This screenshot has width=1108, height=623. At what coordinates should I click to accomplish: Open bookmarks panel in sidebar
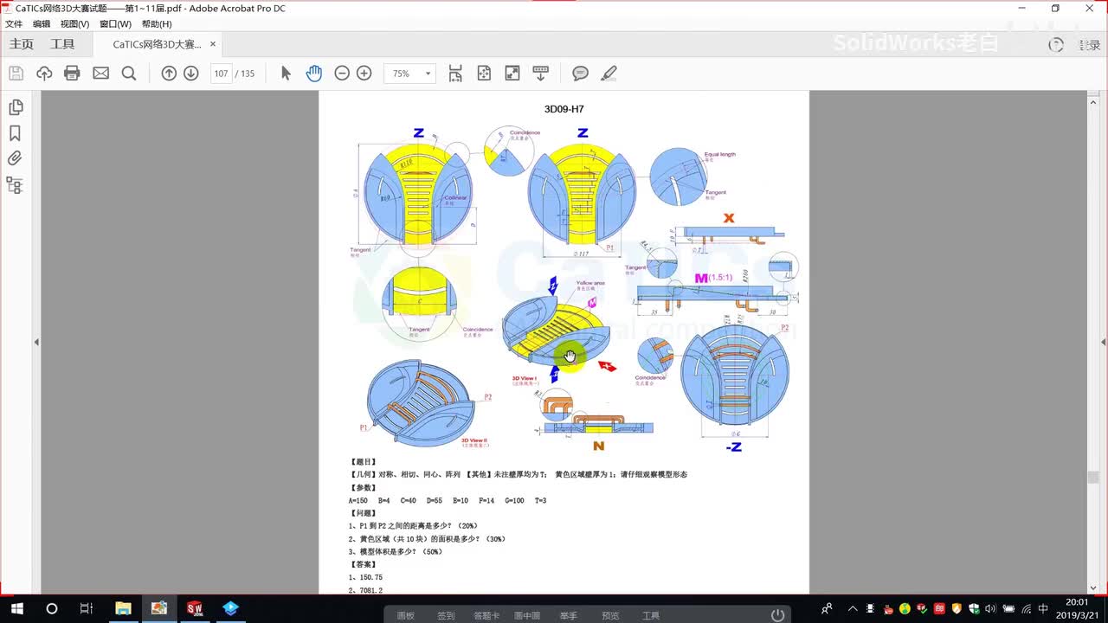pyautogui.click(x=15, y=133)
